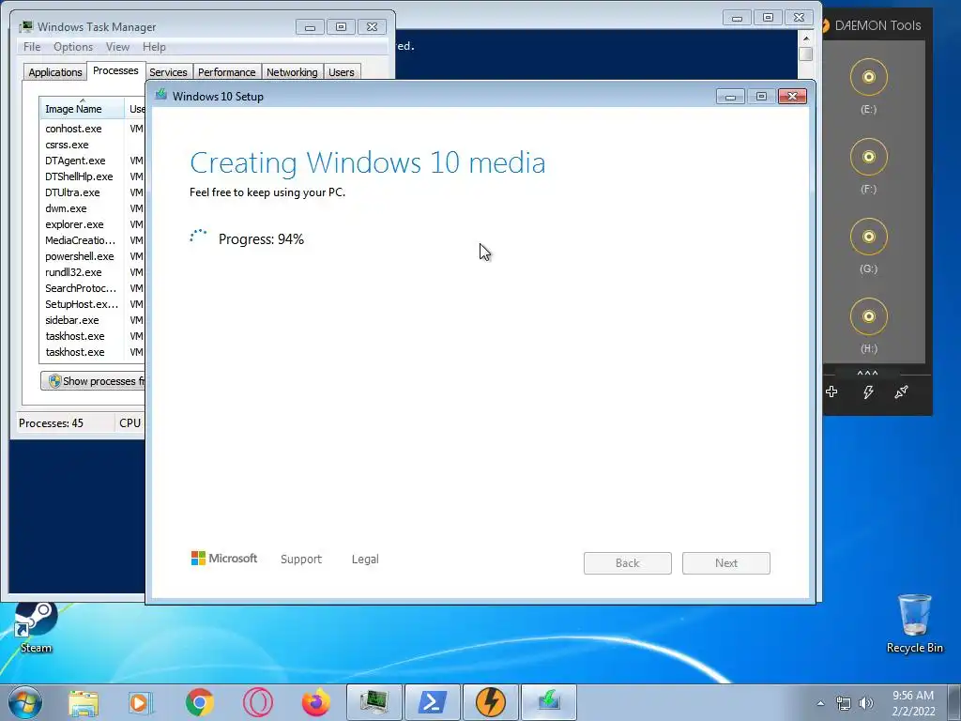
Task: Open DAEMON Tools virtual drive G:
Action: 868,237
